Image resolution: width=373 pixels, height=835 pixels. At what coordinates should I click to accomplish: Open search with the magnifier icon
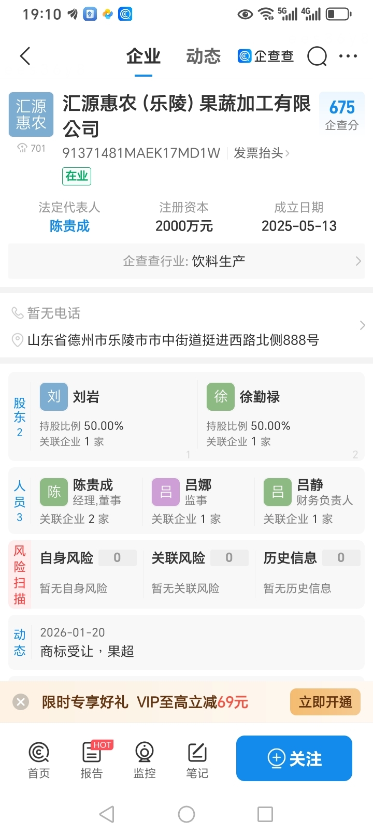click(x=317, y=56)
